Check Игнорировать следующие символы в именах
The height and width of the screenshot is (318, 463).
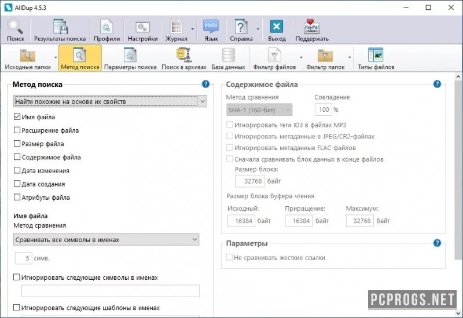tap(17, 277)
